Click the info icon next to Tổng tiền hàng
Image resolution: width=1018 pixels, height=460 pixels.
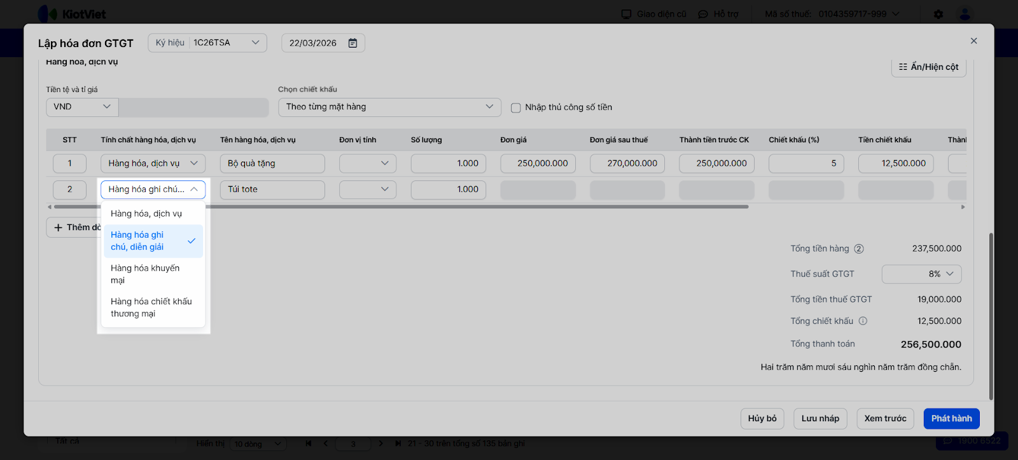pyautogui.click(x=859, y=249)
